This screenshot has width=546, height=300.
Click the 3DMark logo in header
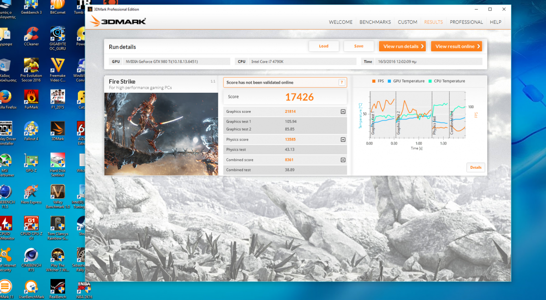click(118, 21)
